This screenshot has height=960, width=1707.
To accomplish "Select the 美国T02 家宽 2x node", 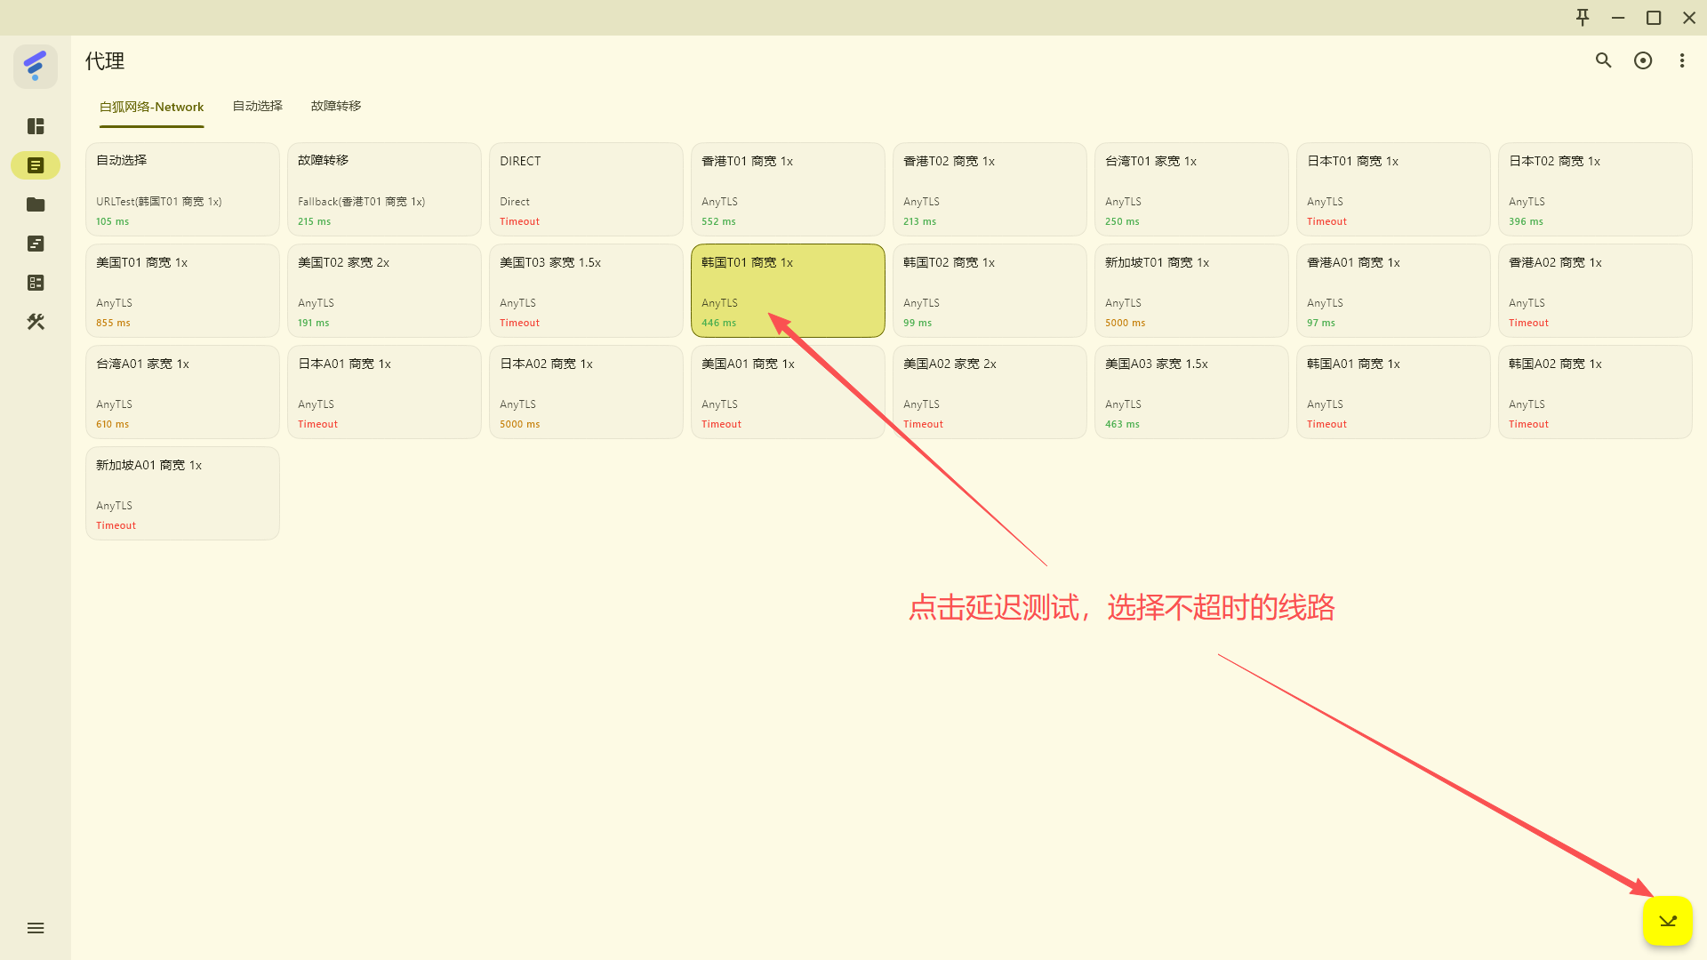I will tap(384, 291).
